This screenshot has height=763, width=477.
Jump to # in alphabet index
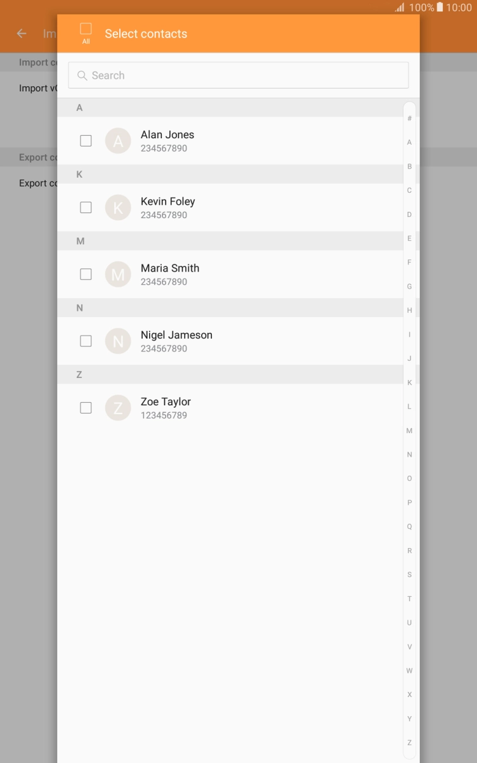(x=409, y=119)
